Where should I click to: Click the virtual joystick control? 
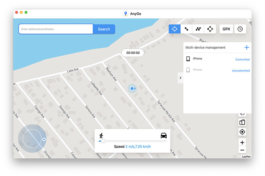(32, 138)
